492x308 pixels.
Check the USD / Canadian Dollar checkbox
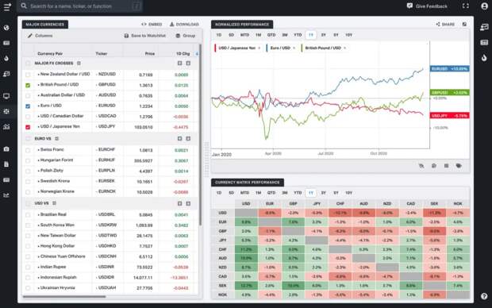(28, 117)
